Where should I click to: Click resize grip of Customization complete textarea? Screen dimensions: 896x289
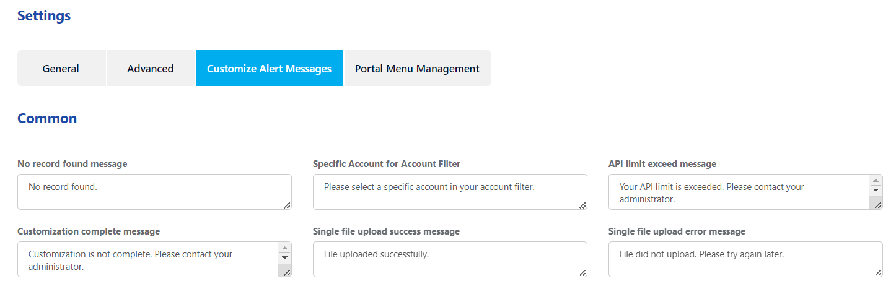click(287, 272)
